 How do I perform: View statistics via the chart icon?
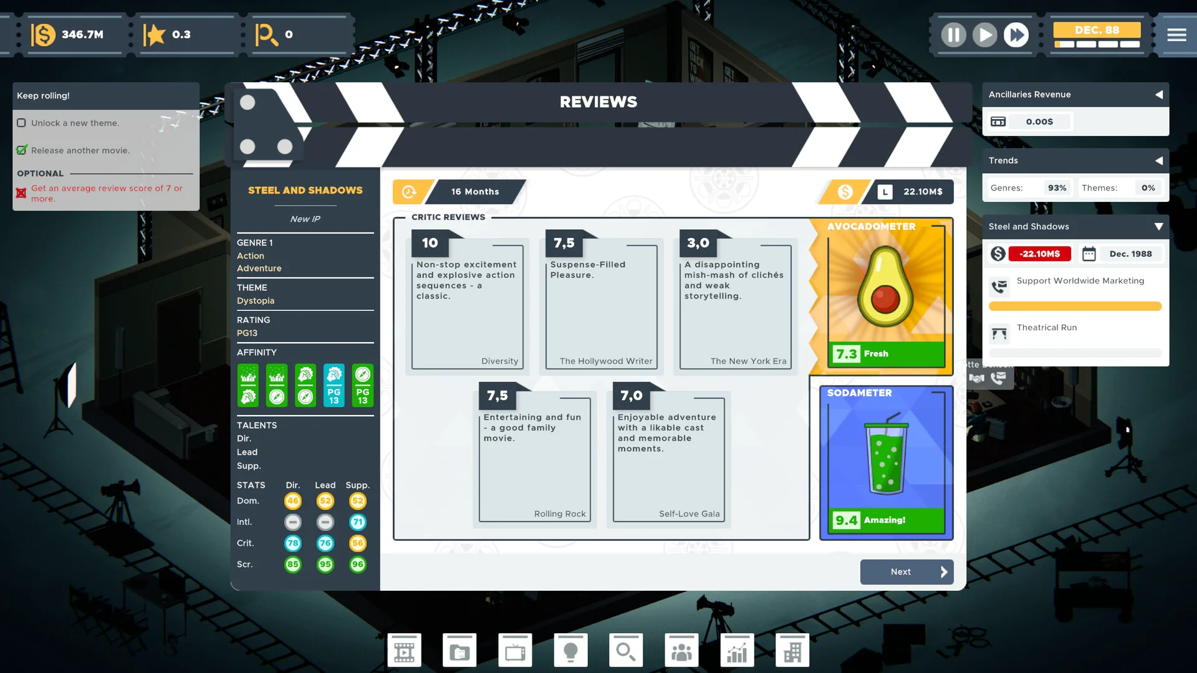pyautogui.click(x=737, y=649)
